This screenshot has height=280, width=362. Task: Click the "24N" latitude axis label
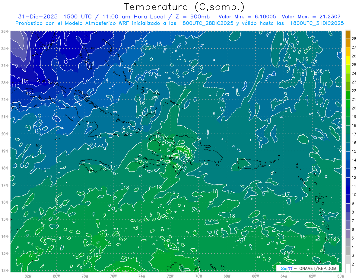[x=4, y=66]
